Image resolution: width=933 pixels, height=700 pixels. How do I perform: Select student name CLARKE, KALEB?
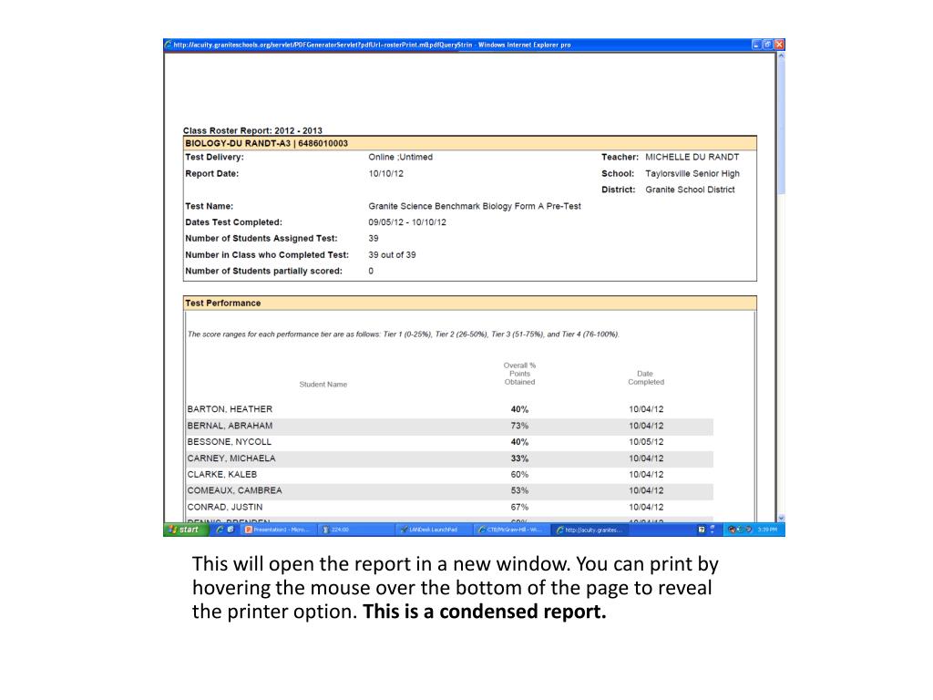click(x=222, y=474)
